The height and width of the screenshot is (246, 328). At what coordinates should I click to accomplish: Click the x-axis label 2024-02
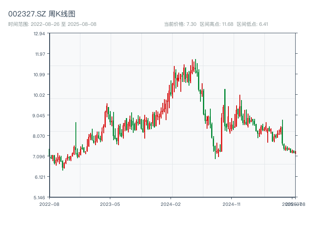171,204
